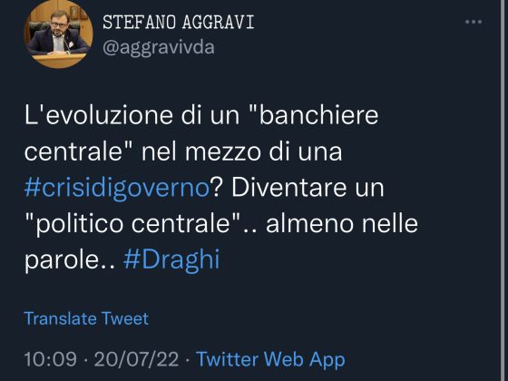Click the word "banchiere" in the tweet
Image resolution: width=508 pixels, height=381 pixels.
(x=318, y=116)
